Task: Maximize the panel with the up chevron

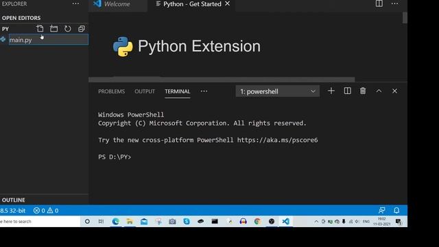Action: [379, 91]
